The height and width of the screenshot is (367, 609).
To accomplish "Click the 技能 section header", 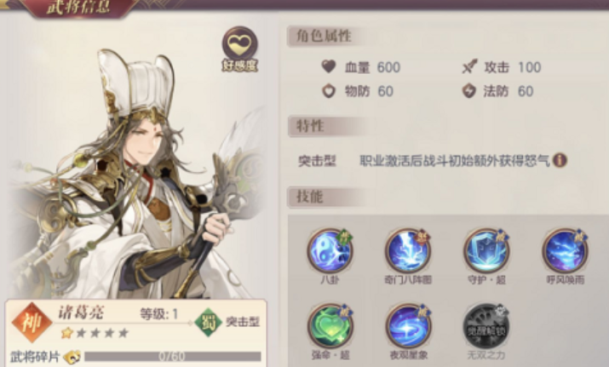I will (x=309, y=197).
